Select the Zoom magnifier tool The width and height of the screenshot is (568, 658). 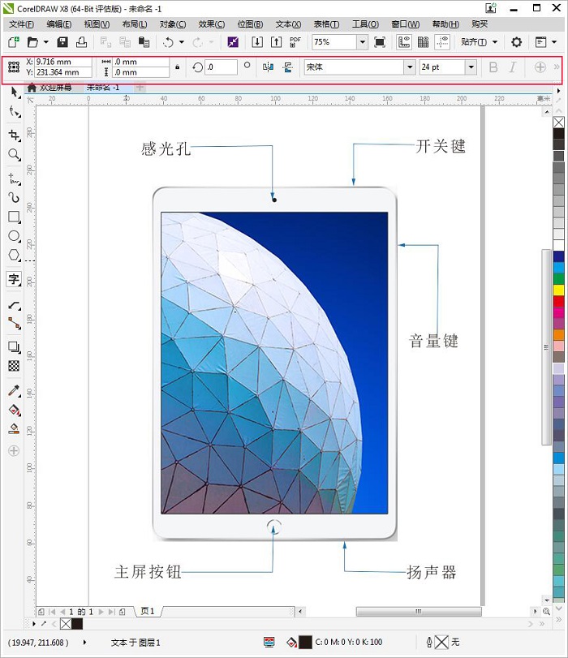14,154
